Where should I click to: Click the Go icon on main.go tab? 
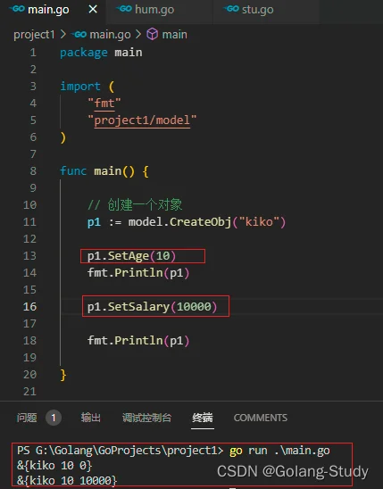tap(18, 9)
